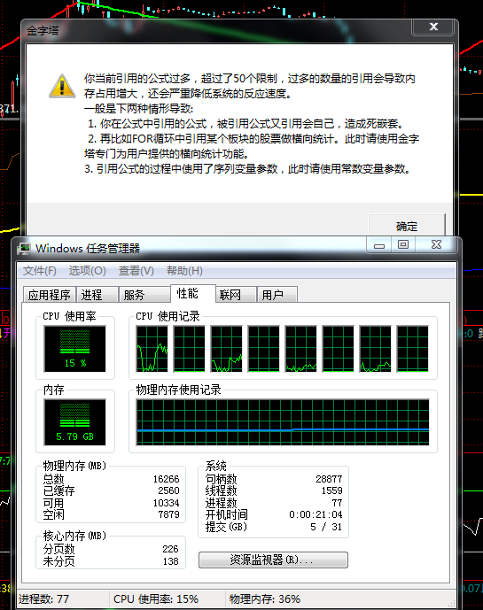Image resolution: width=483 pixels, height=610 pixels.
Task: Click the last CPU core history graph
Action: click(x=412, y=349)
